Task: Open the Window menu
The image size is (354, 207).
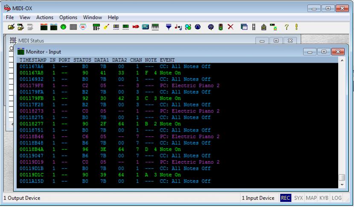Action: coord(92,17)
